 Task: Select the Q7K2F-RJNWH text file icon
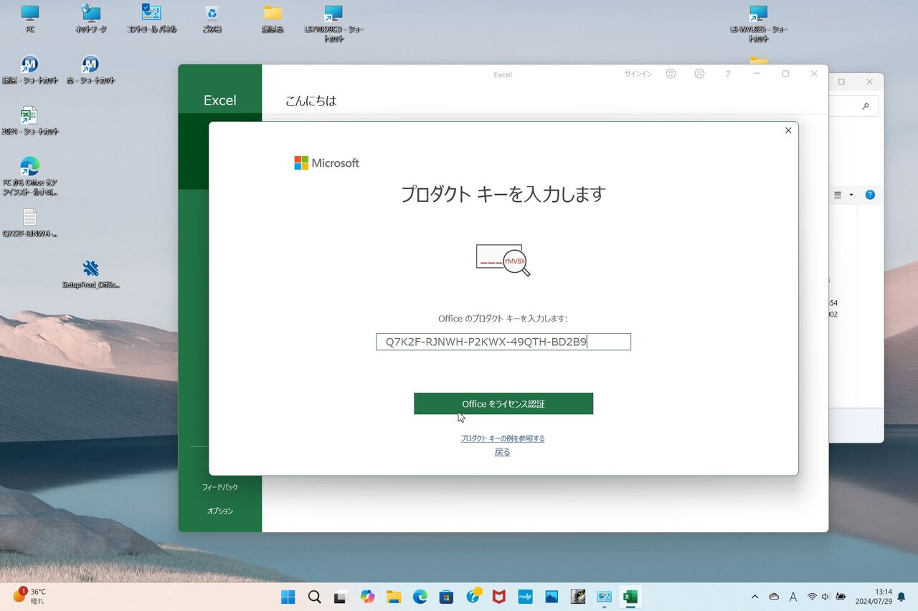[x=30, y=223]
